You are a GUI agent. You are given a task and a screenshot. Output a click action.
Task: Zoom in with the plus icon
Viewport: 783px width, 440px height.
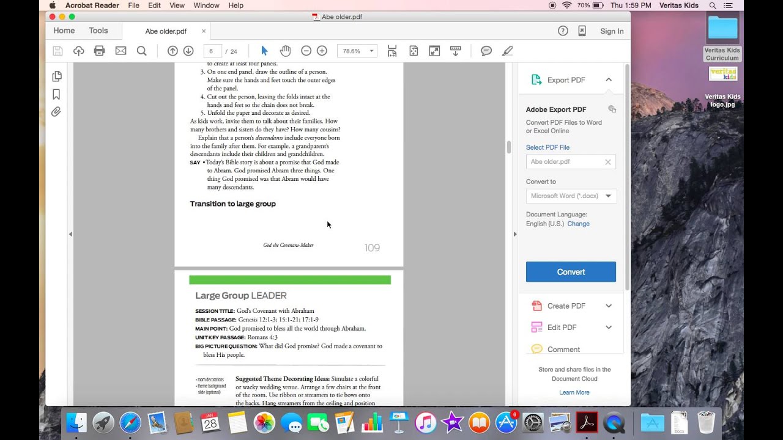[322, 51]
